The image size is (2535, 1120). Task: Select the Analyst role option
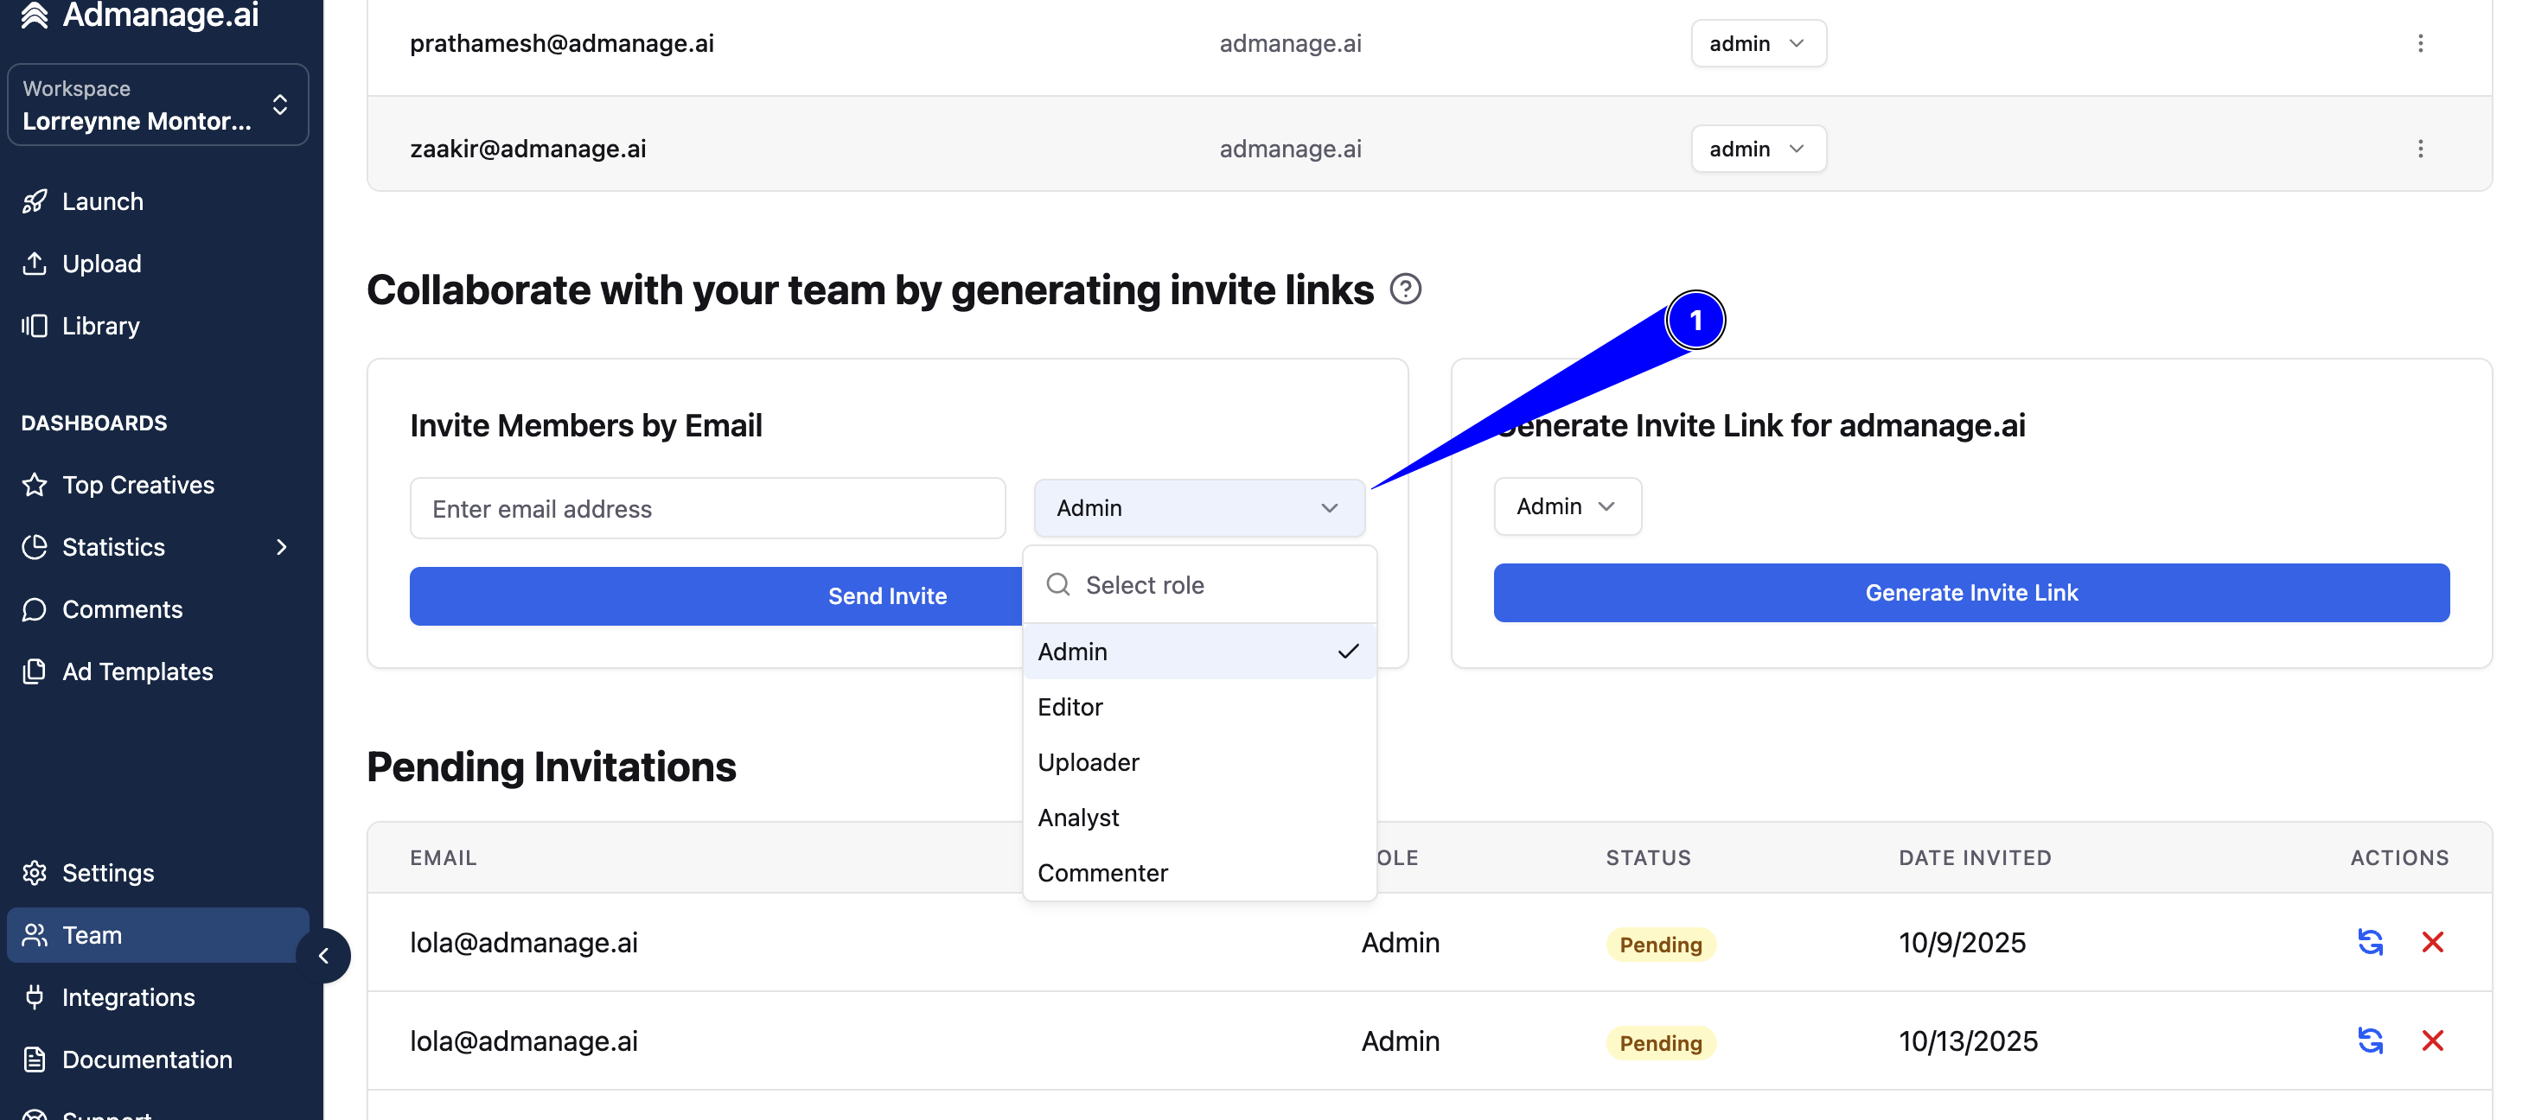(x=1198, y=818)
